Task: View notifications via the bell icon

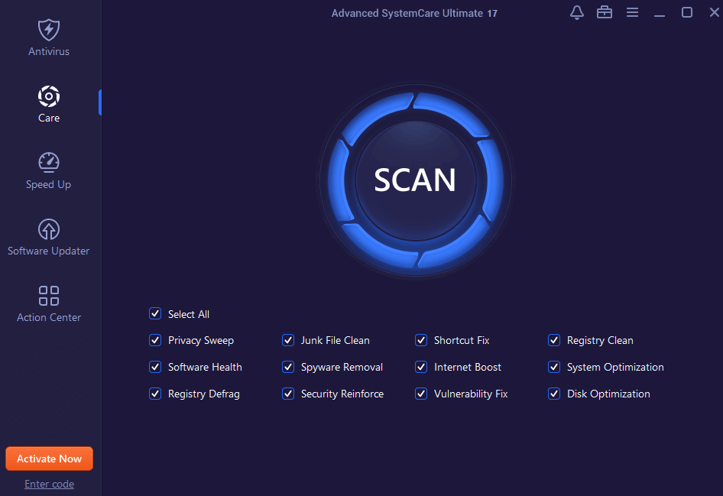Action: pos(576,12)
